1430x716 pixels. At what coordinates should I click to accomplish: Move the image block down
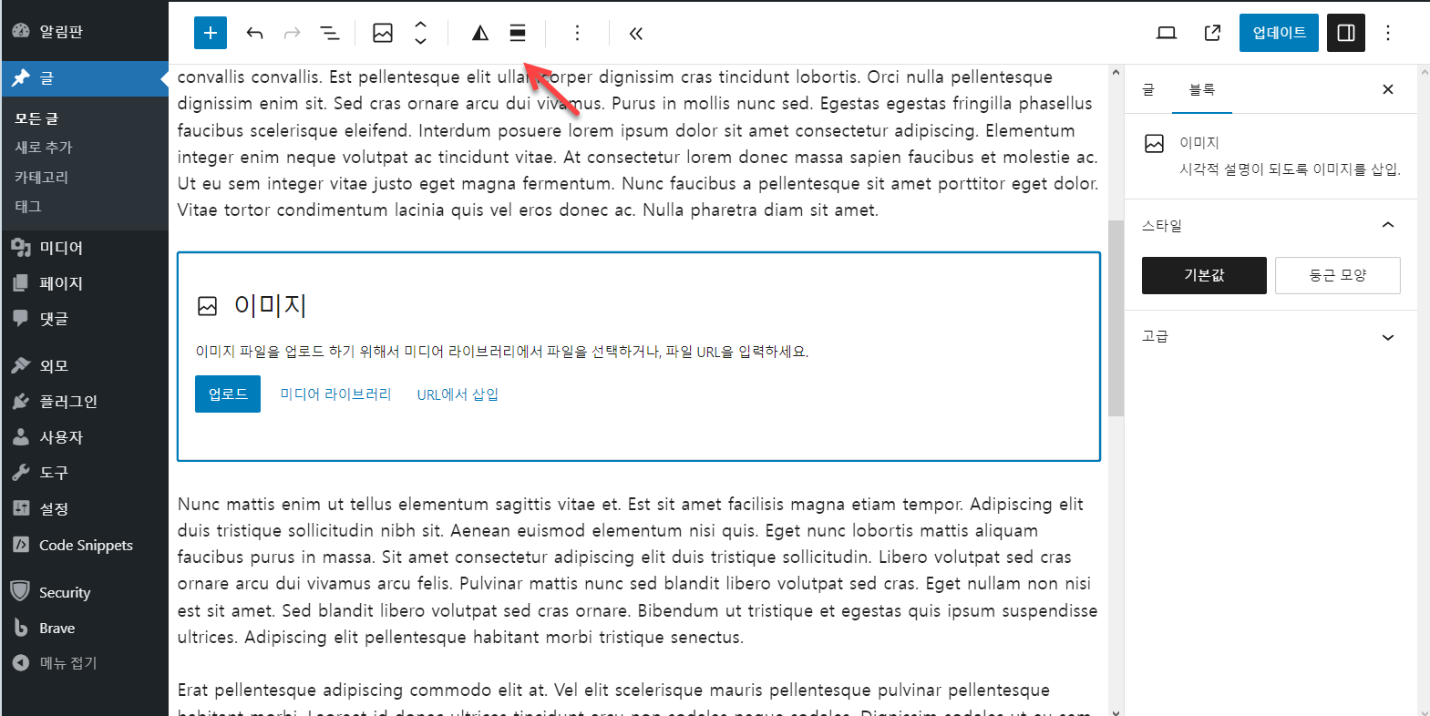point(420,41)
